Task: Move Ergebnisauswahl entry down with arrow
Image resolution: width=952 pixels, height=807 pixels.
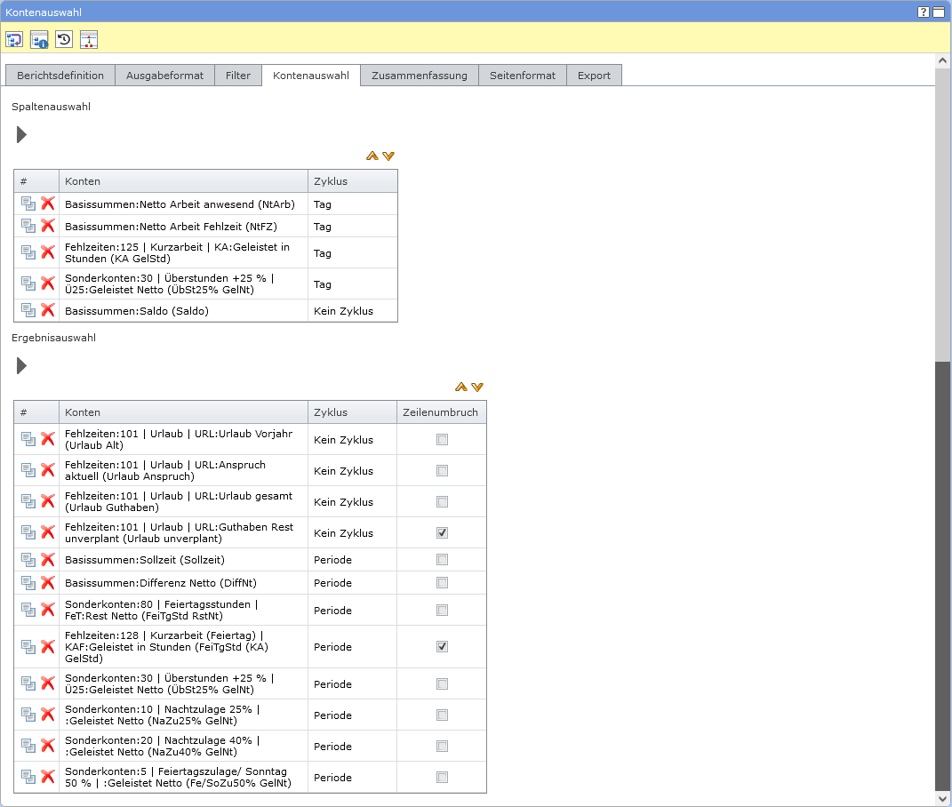Action: pyautogui.click(x=477, y=387)
